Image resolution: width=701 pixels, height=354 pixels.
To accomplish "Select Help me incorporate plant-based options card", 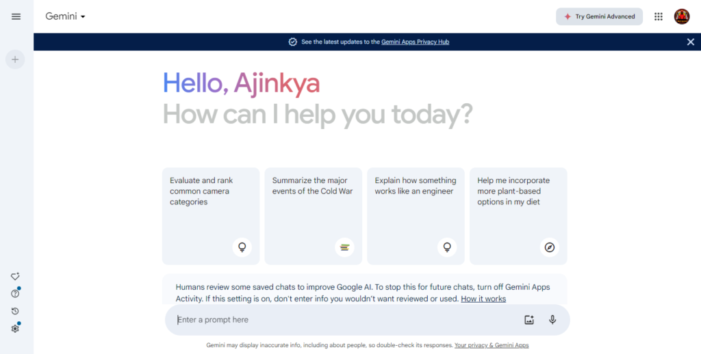I will 518,216.
